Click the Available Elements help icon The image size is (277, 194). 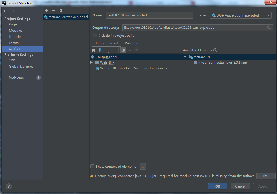click(x=215, y=50)
